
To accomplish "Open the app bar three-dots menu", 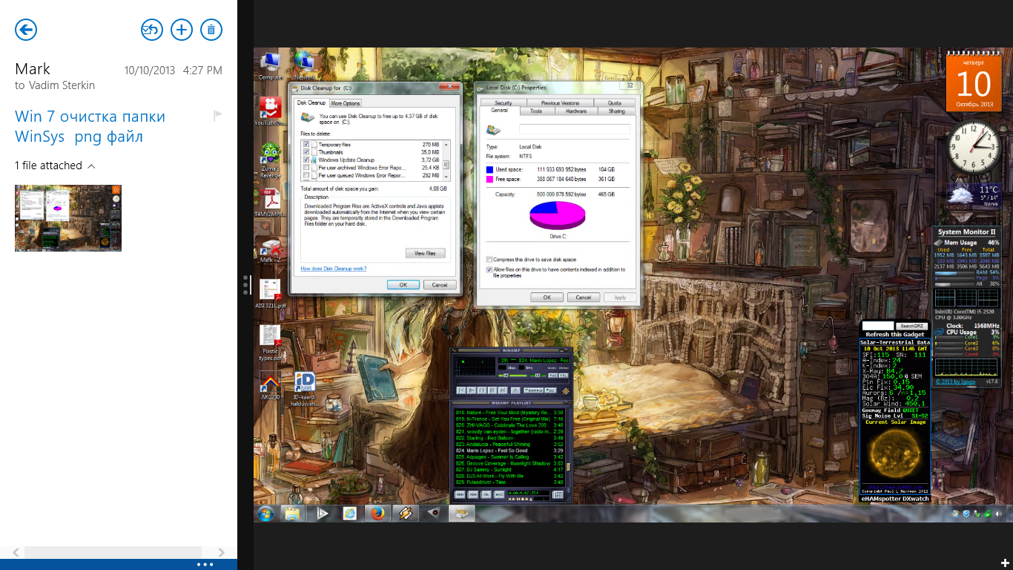I will 205,565.
